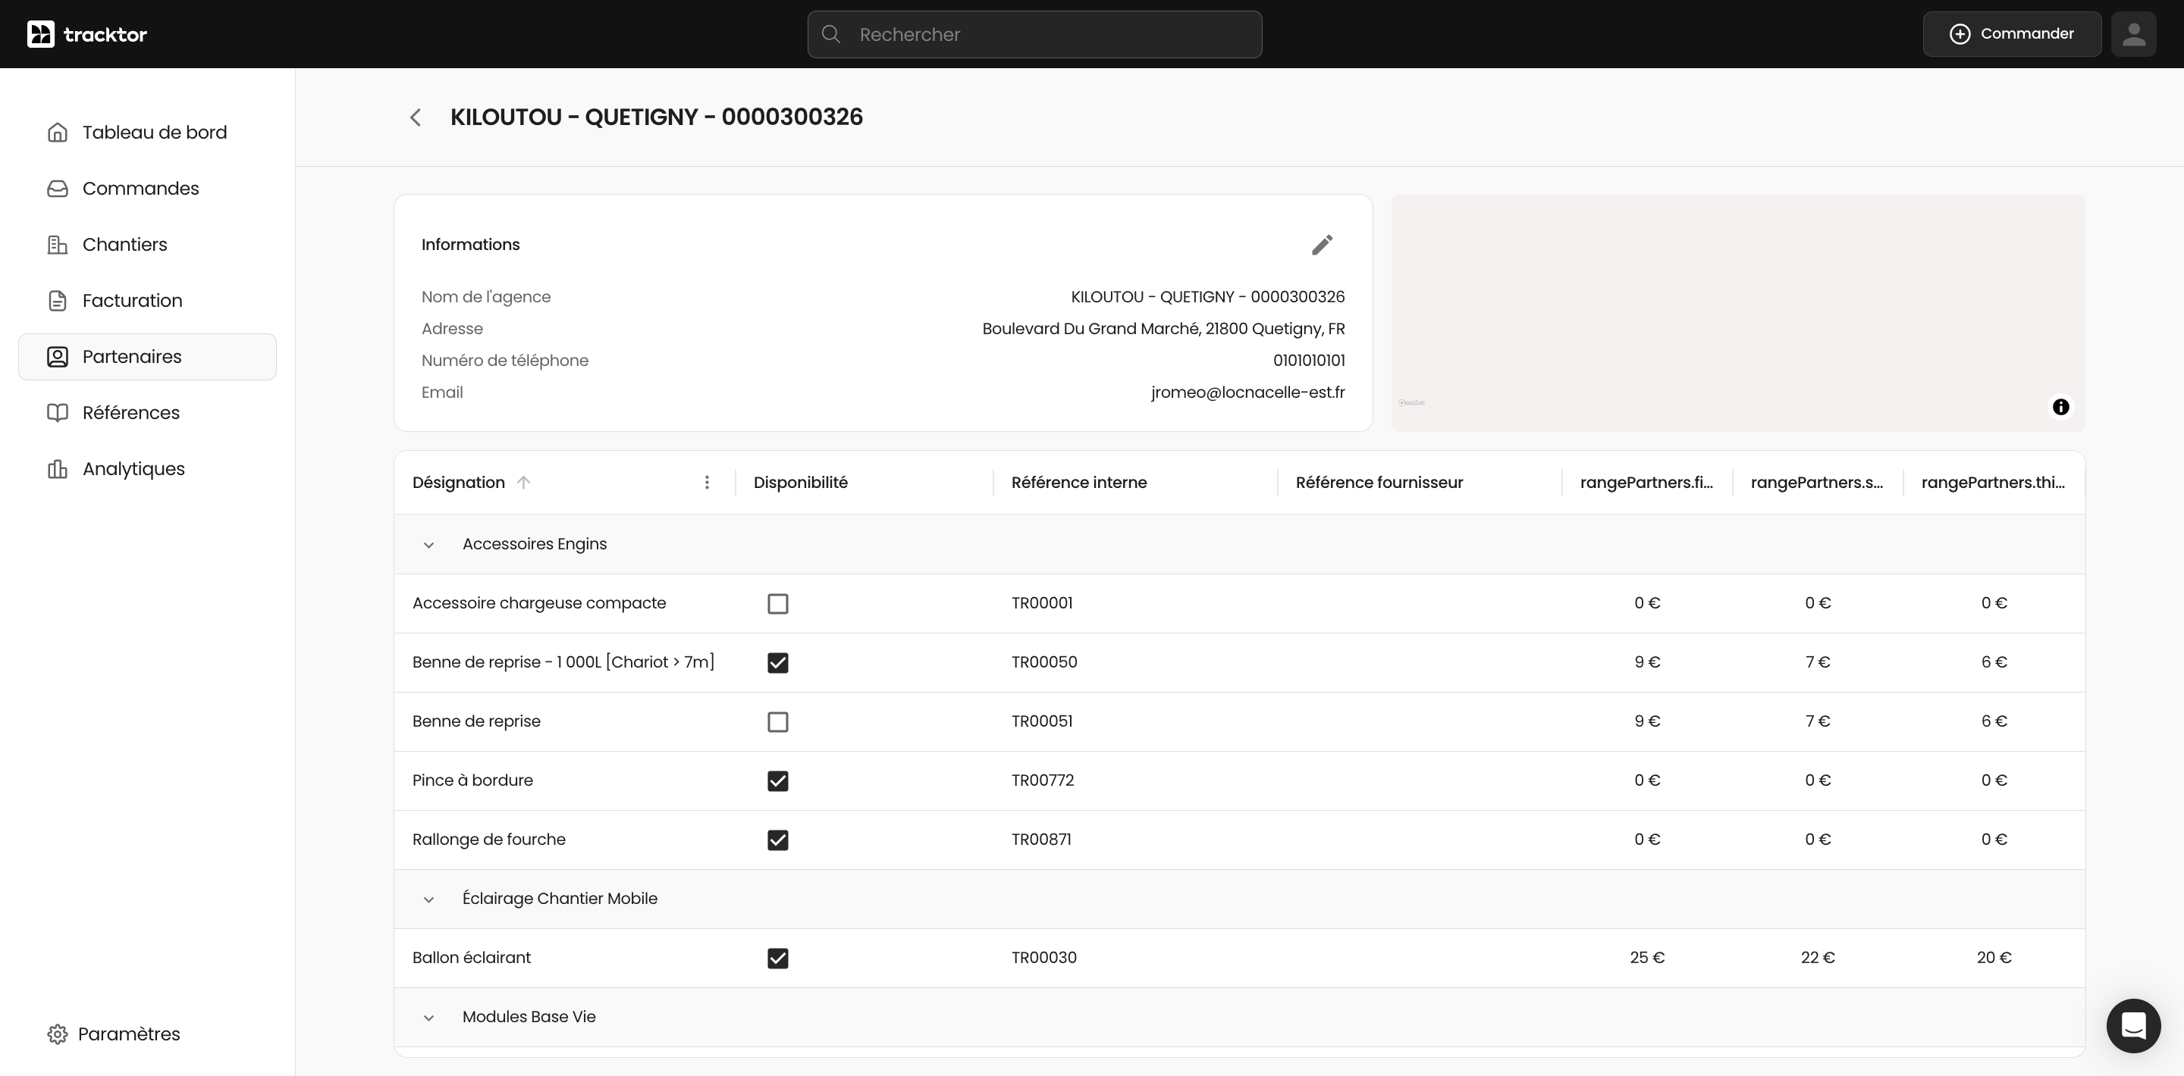Screen dimensions: 2184x1076
Task: Click the email jromeo@locnacelle-est.fr
Action: tap(1247, 393)
